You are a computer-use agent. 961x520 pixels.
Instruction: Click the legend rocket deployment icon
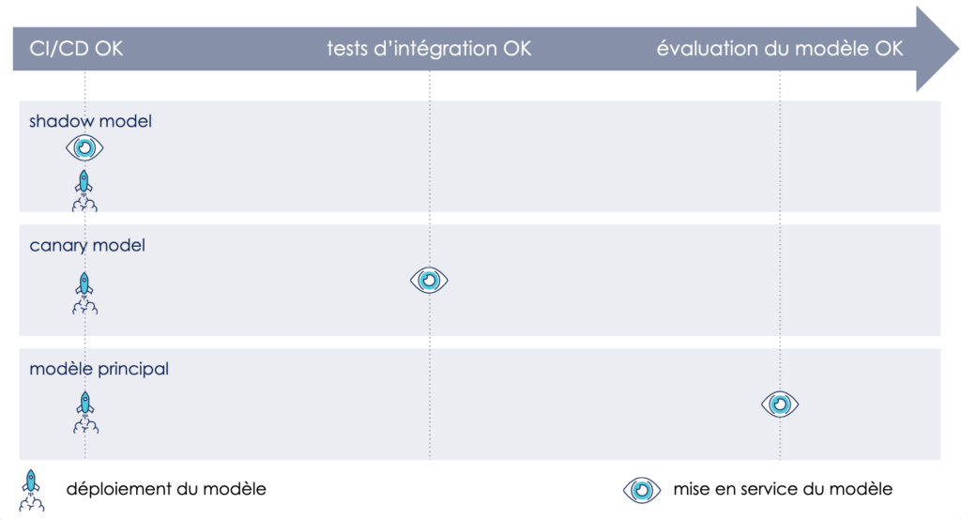(x=31, y=490)
